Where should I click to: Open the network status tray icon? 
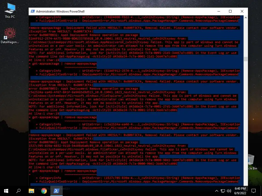coord(223,191)
